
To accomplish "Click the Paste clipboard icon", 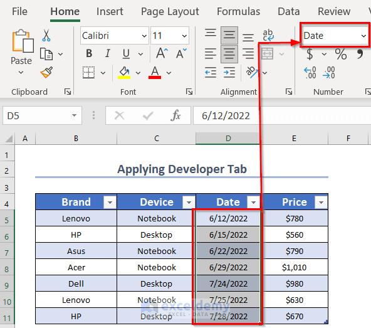I will point(23,41).
